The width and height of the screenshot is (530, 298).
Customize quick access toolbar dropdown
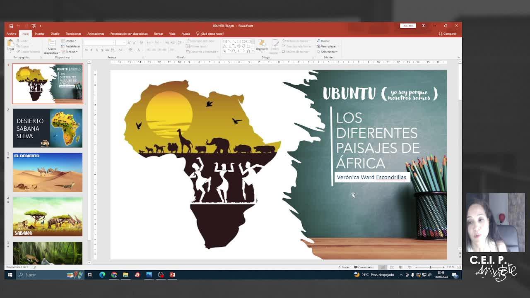[40, 26]
